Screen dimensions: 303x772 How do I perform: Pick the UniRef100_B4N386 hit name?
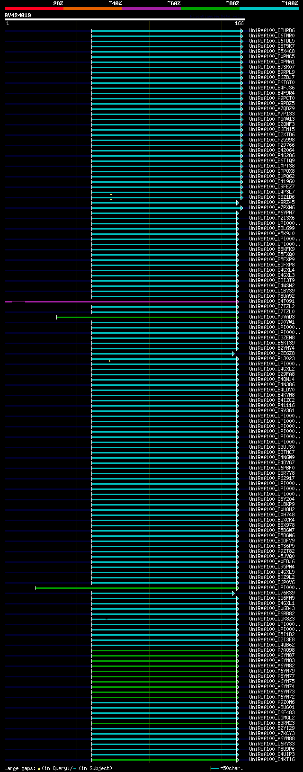pos(272,385)
